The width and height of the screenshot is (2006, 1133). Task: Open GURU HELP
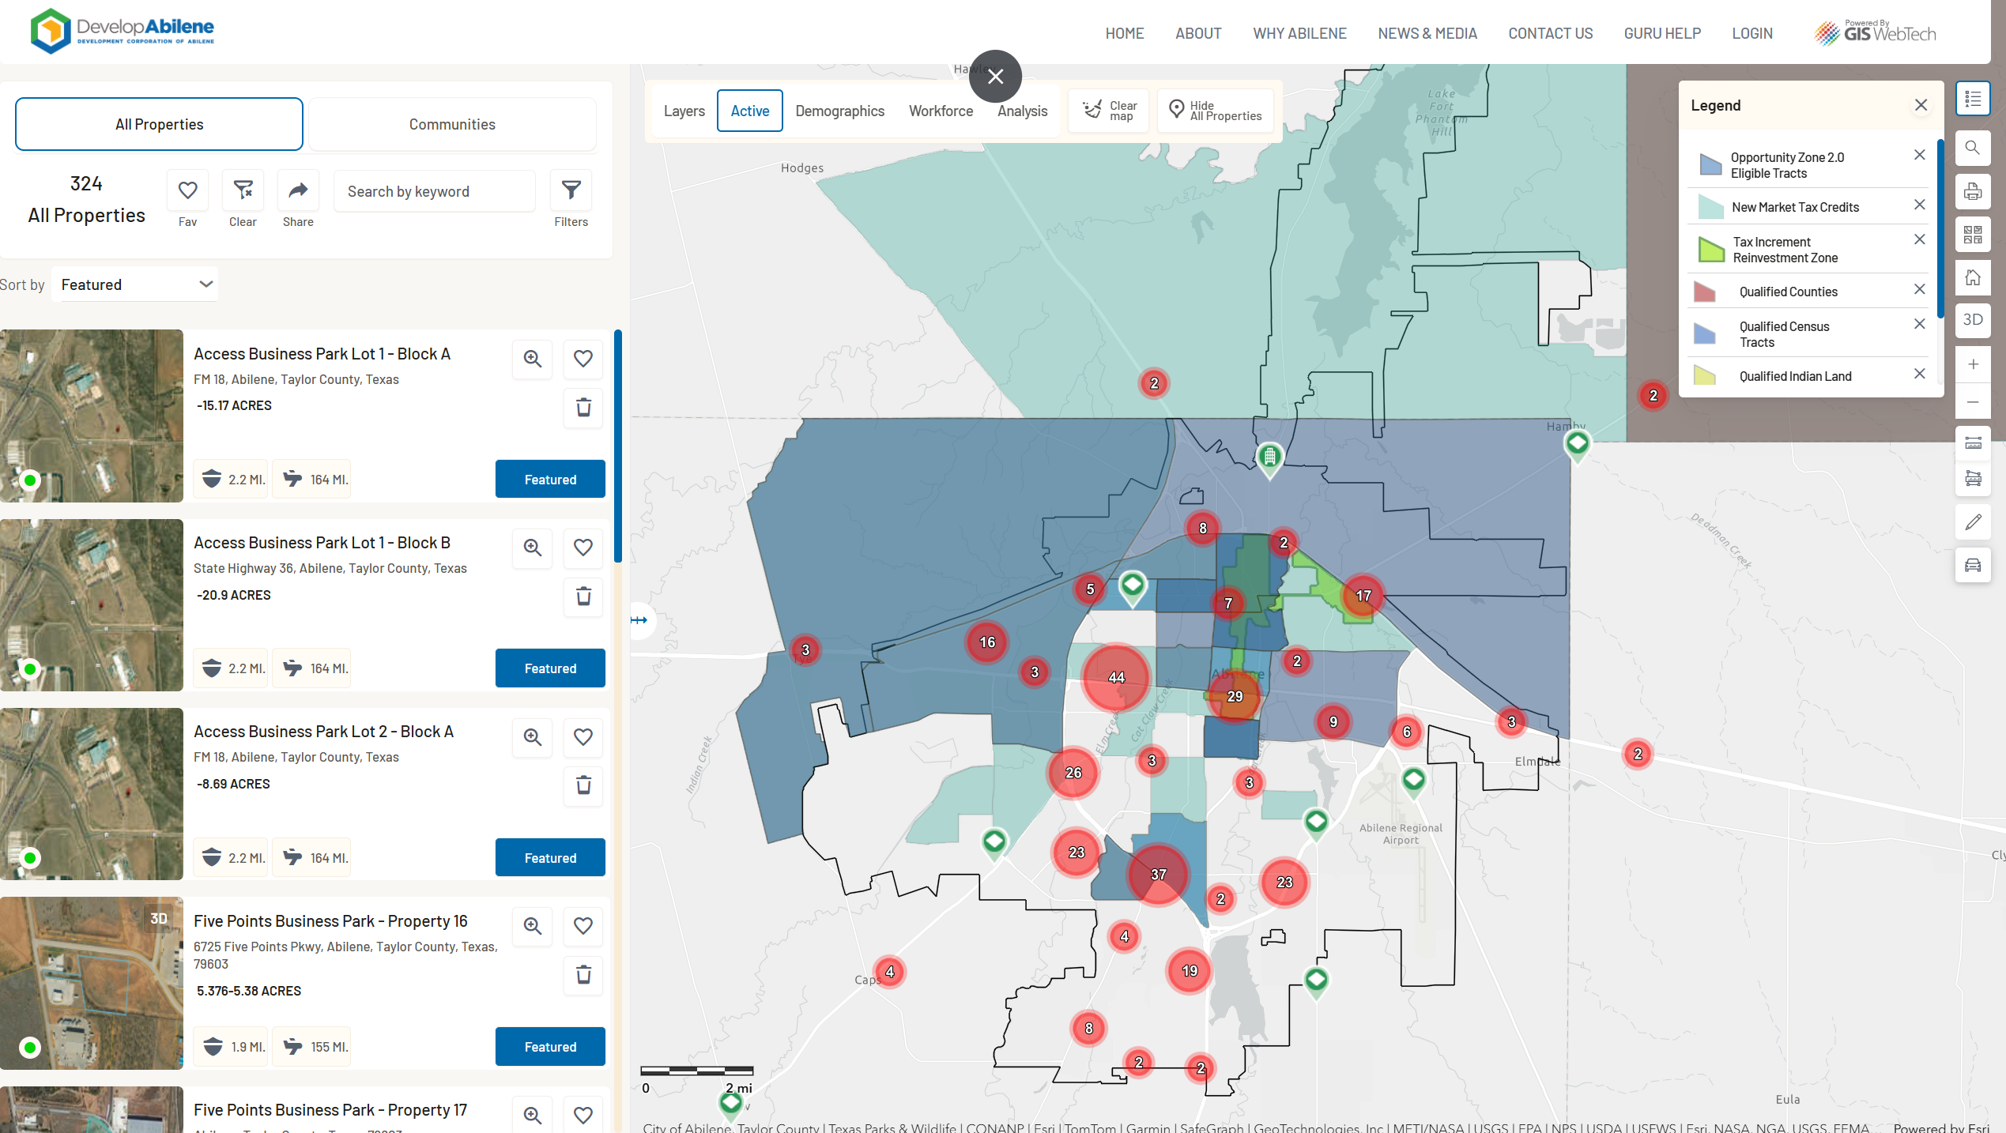pos(1661,33)
